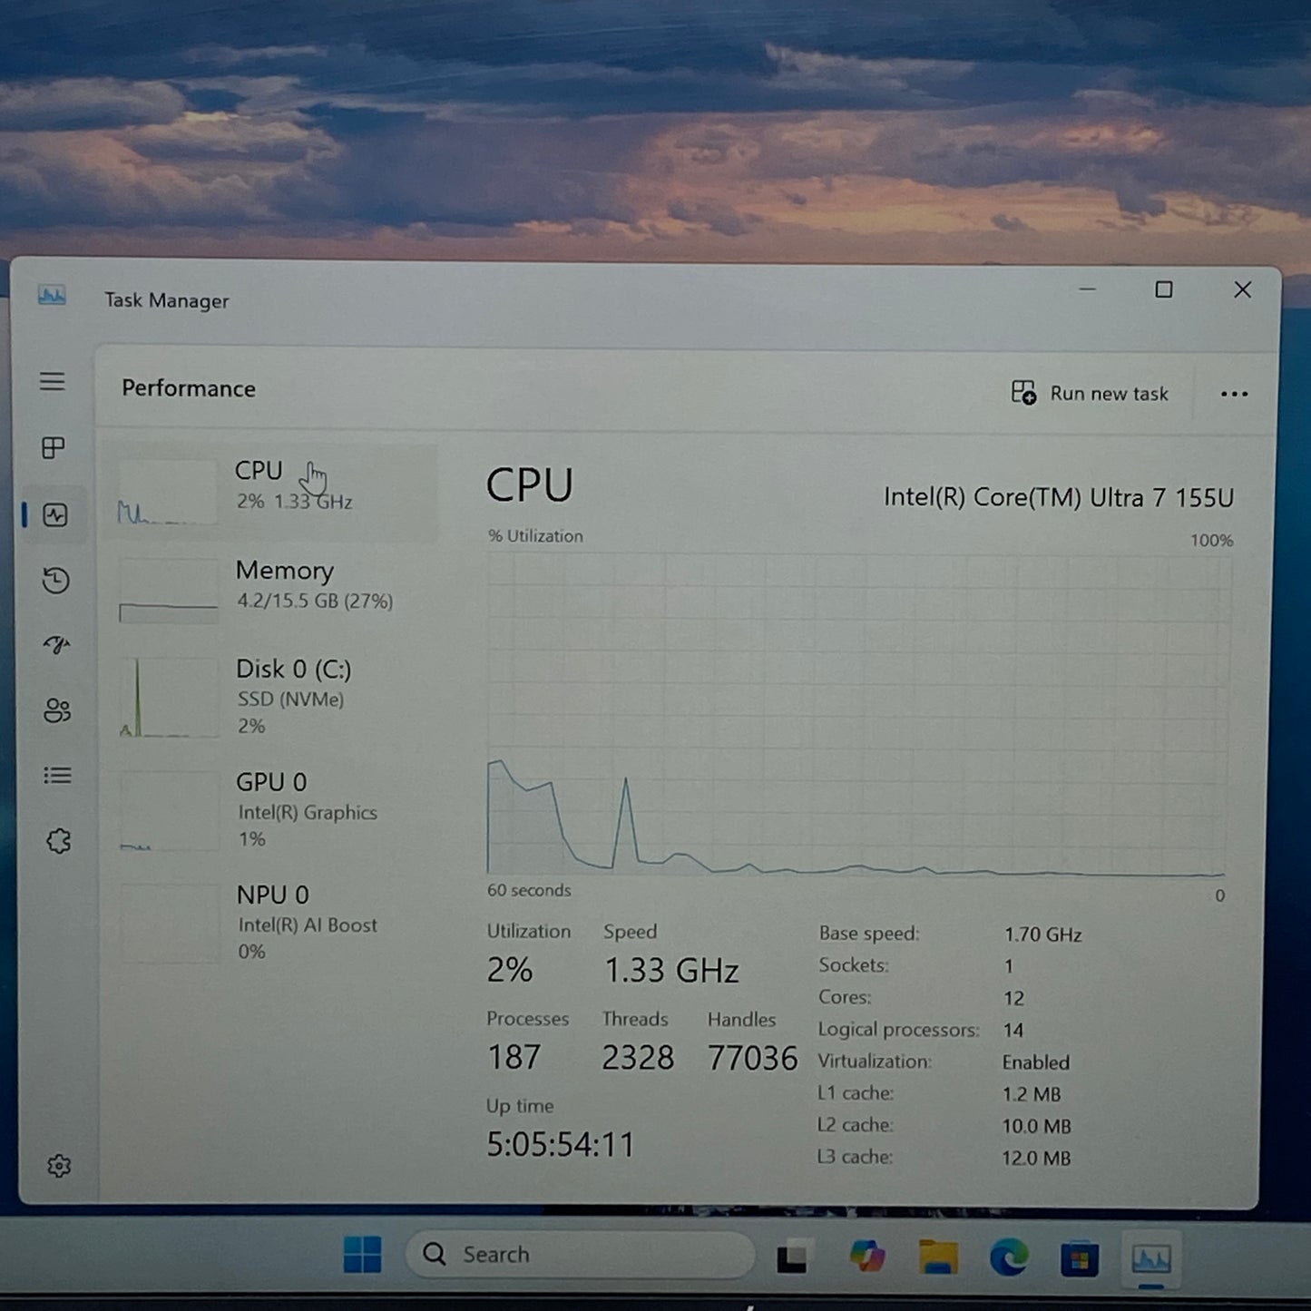Select the Performance sidebar icon
Image resolution: width=1311 pixels, height=1311 pixels.
tap(56, 514)
